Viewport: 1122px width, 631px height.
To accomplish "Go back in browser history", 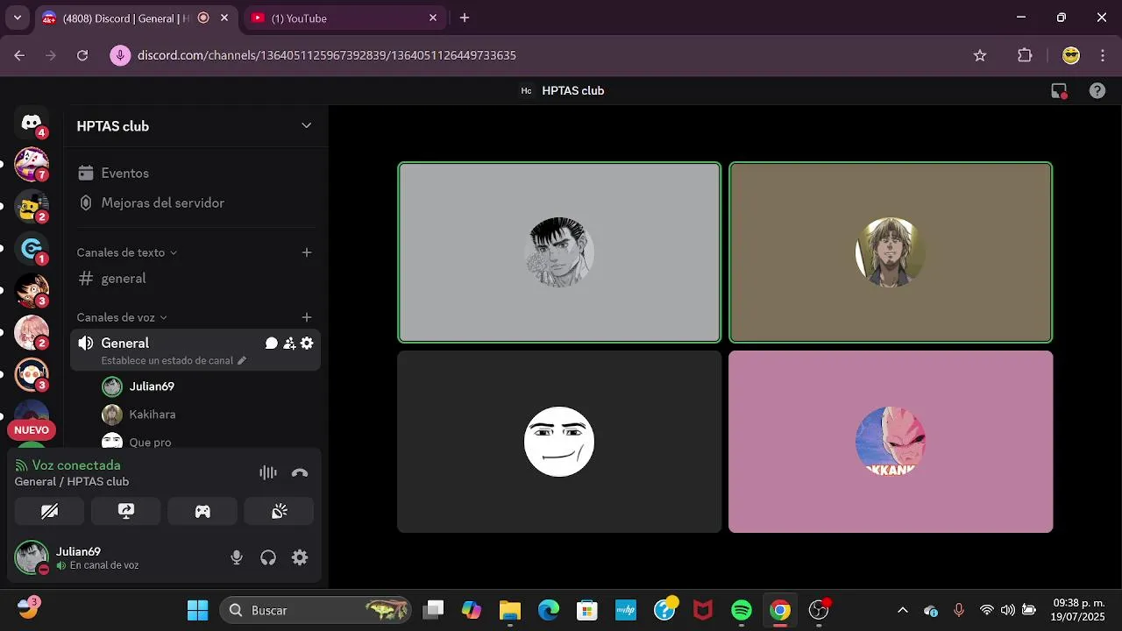I will [x=19, y=55].
